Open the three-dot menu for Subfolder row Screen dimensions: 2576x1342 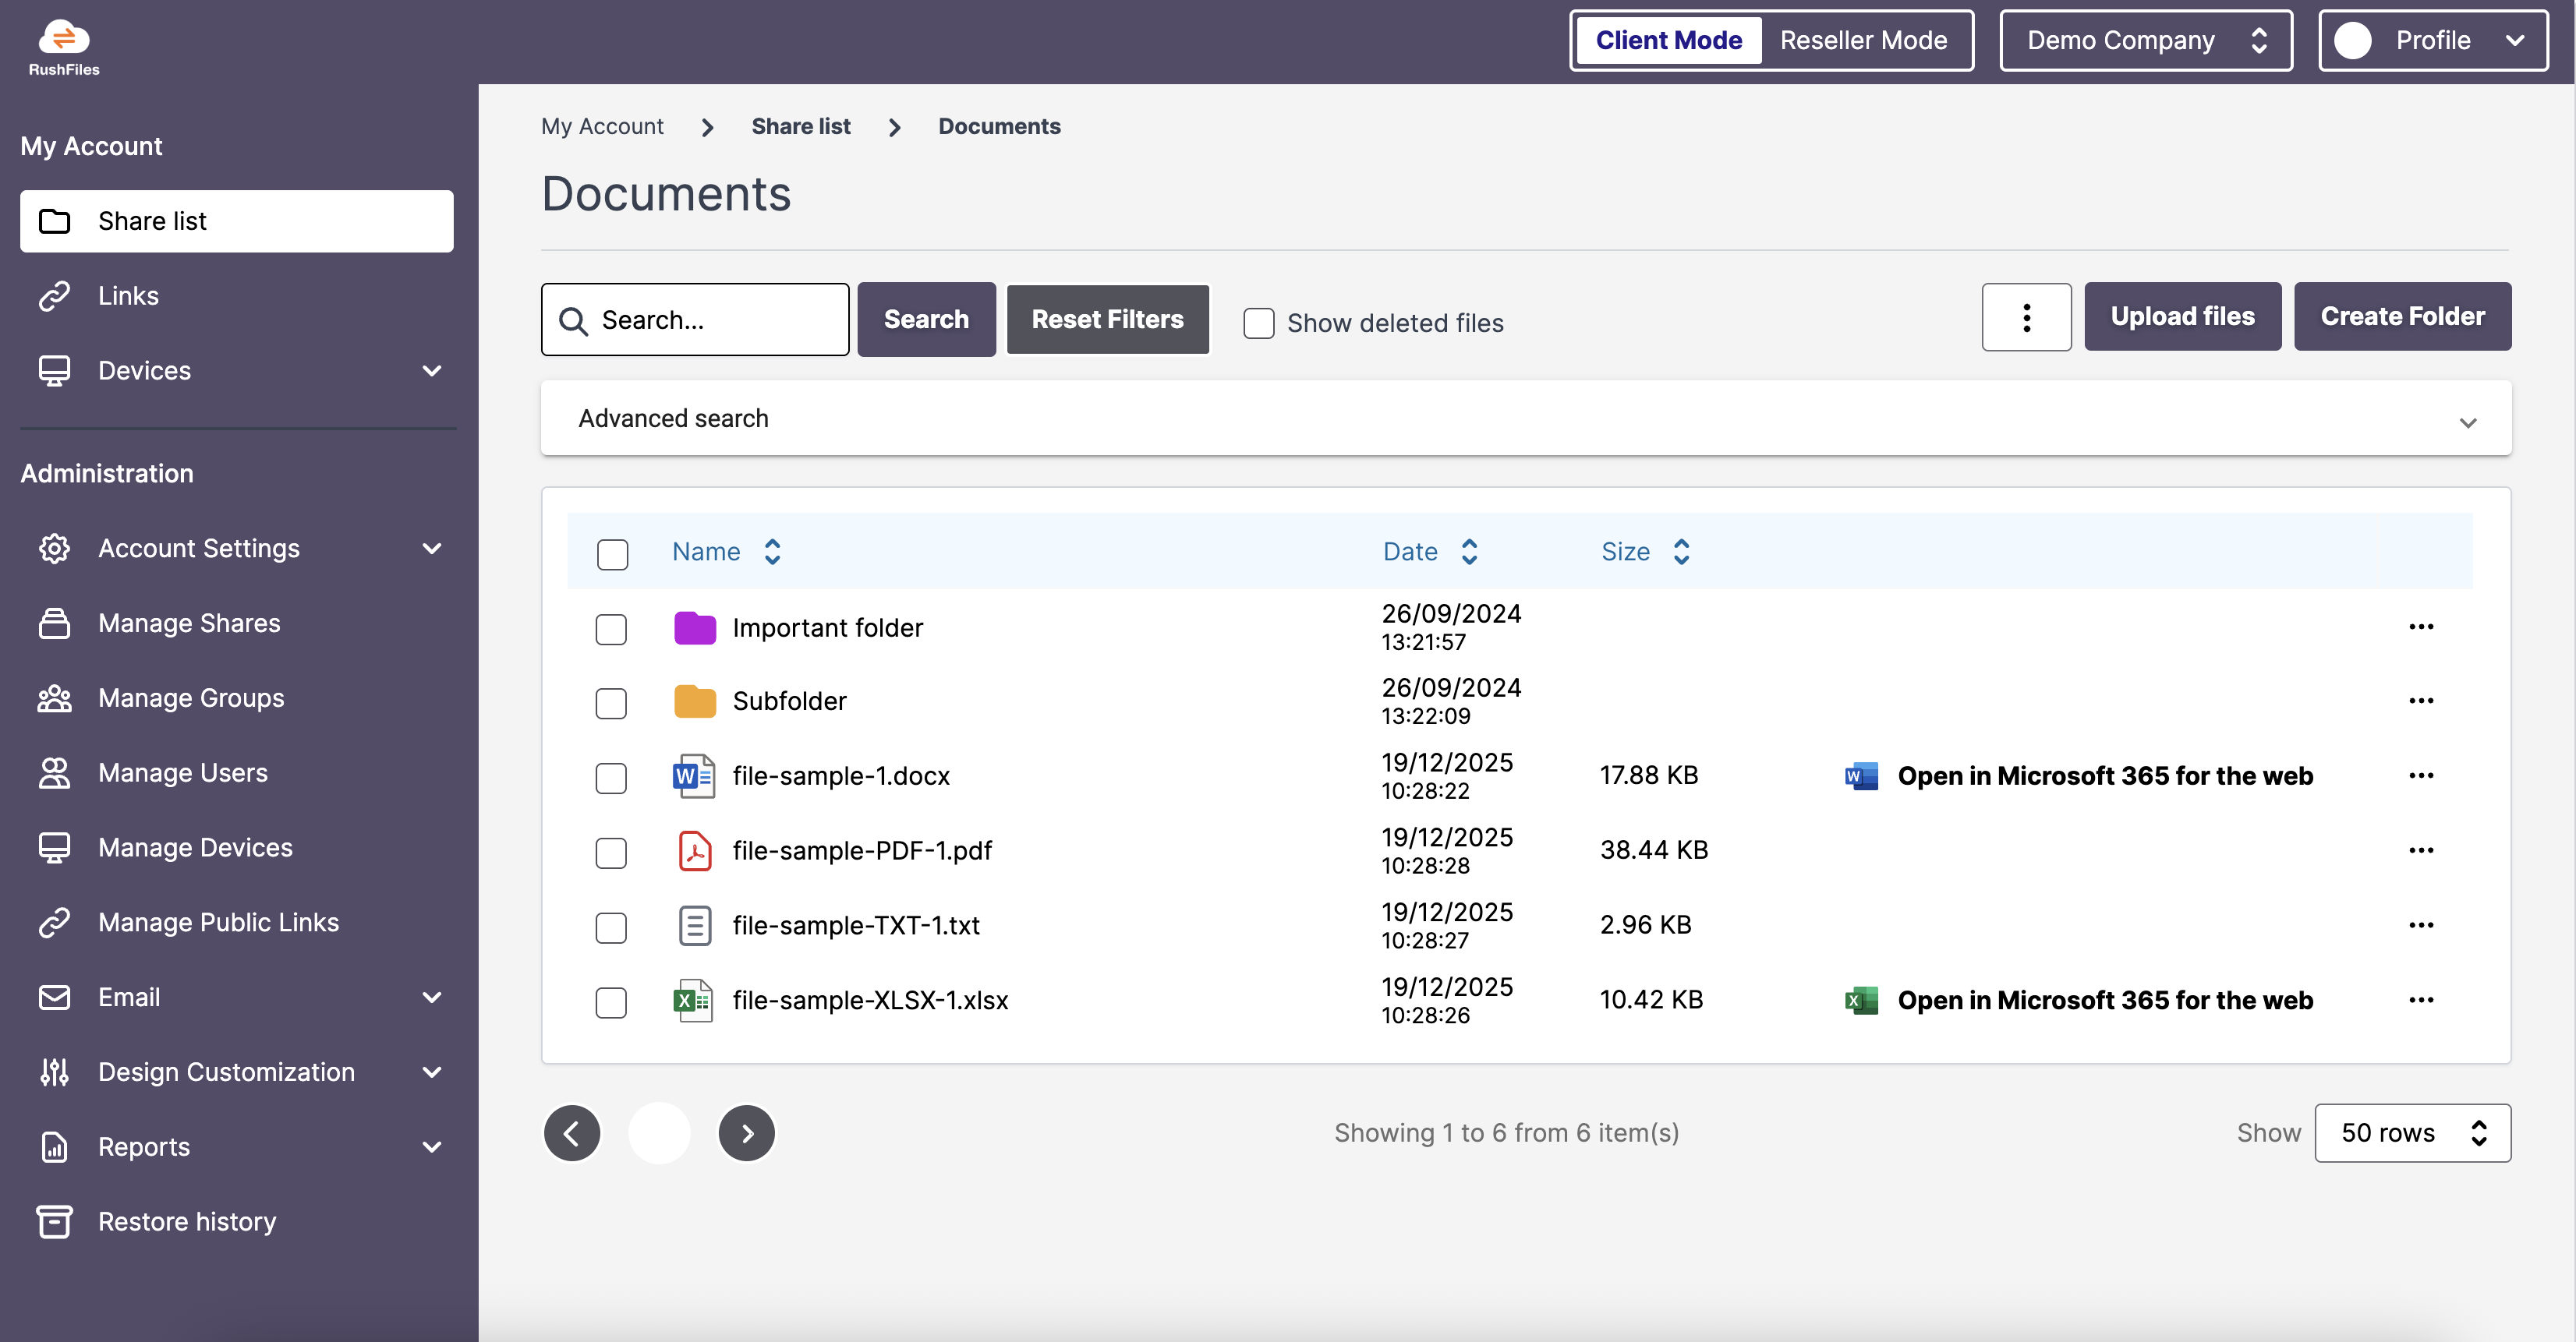click(x=2420, y=701)
